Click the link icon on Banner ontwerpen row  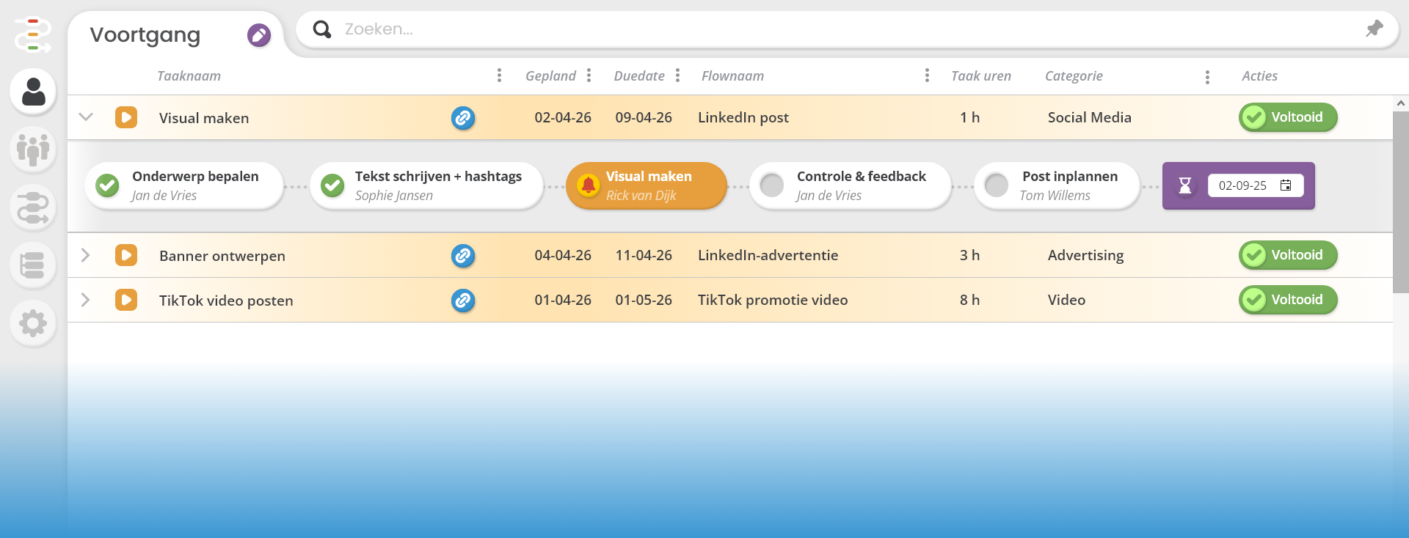pyautogui.click(x=463, y=256)
